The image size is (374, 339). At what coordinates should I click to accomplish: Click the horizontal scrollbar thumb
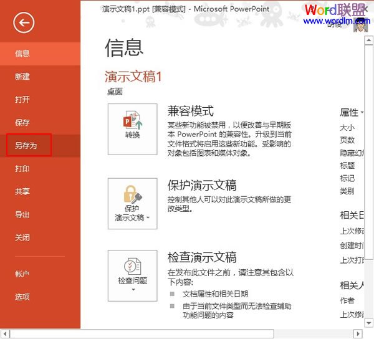(x=141, y=333)
